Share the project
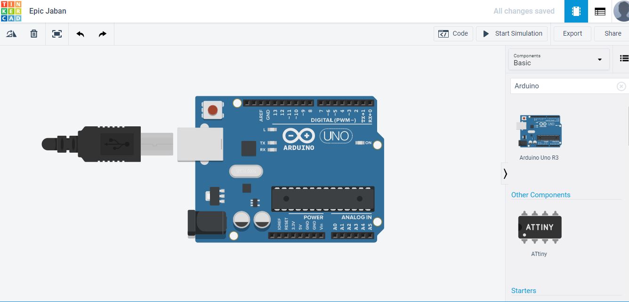Viewport: 629px width, 302px height. 612,34
